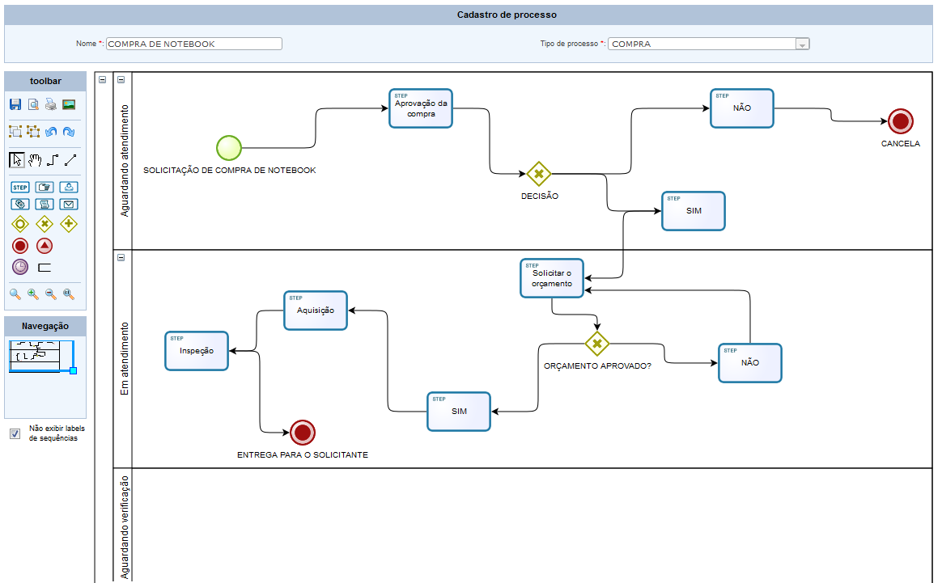942x583 pixels.
Task: Click the printer icon in toolbar
Action: point(51,104)
